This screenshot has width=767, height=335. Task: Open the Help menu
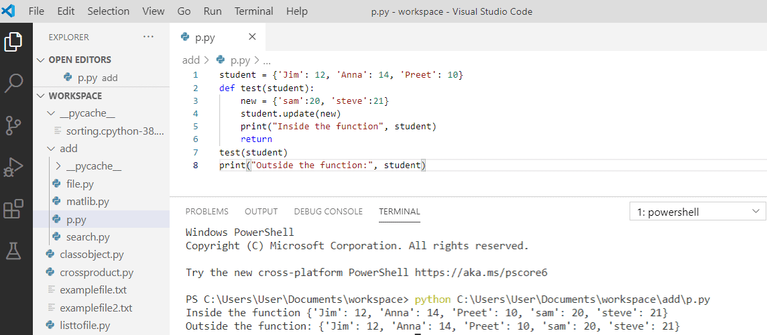pyautogui.click(x=297, y=11)
